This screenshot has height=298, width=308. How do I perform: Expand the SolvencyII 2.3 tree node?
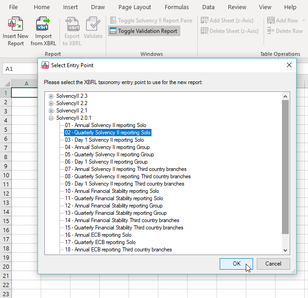[51, 96]
